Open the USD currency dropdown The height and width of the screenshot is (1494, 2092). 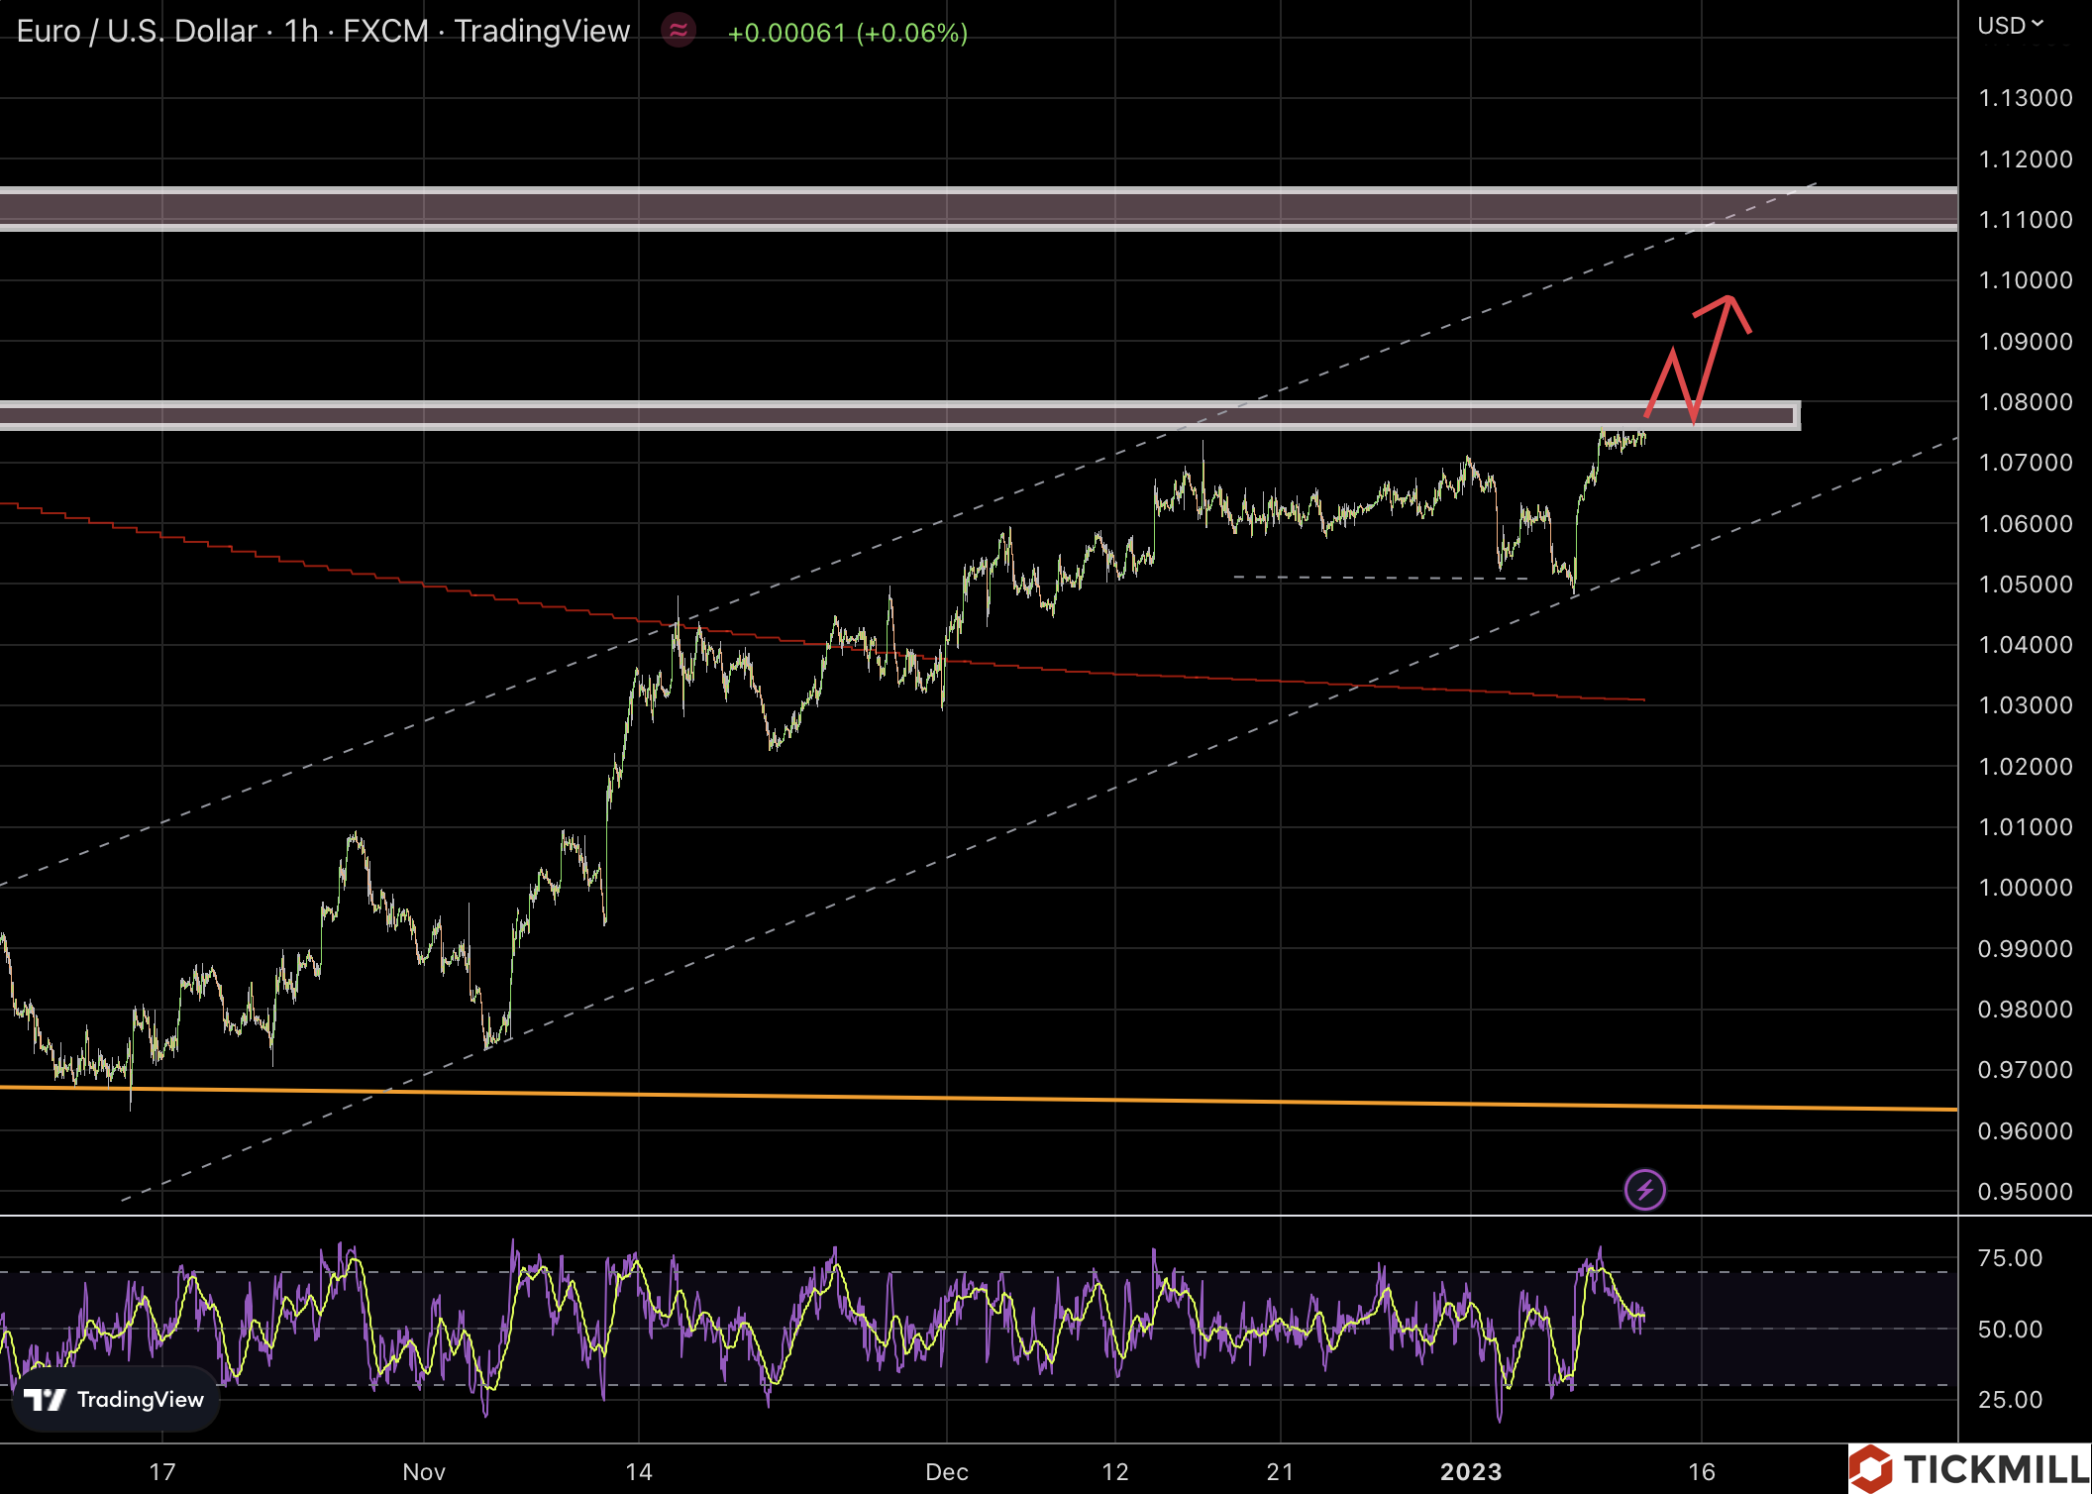(x=2010, y=25)
